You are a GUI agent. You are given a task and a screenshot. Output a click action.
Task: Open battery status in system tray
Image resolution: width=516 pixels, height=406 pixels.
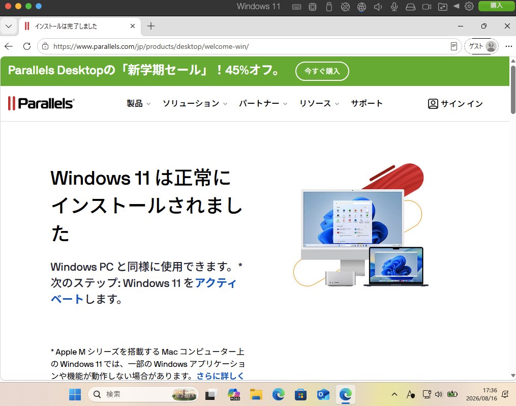452,394
